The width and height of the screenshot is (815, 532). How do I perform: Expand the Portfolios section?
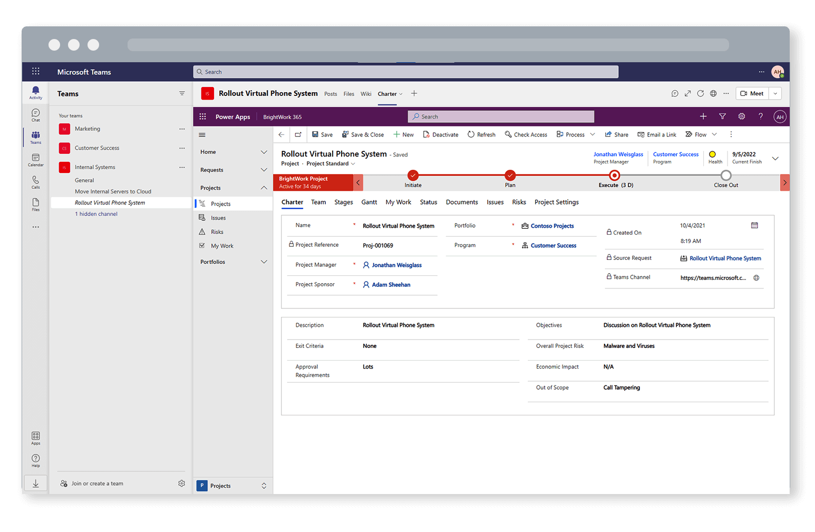pos(264,262)
